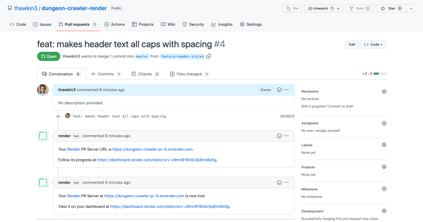Open dashboard link after 'Follow its progress at'

[157, 160]
